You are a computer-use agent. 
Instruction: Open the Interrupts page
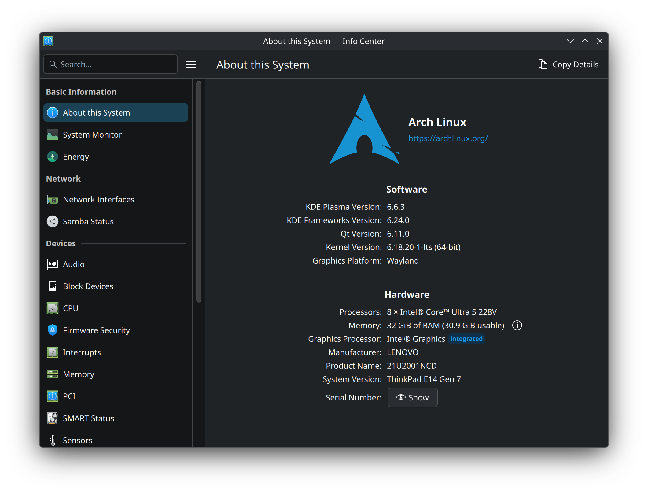click(x=116, y=352)
